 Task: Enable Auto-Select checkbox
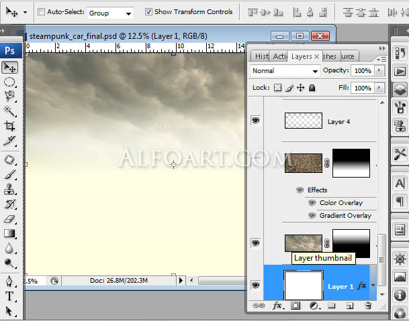[41, 12]
